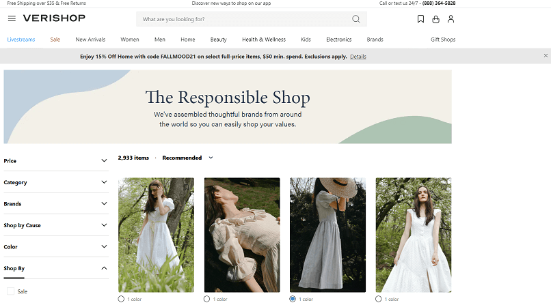Open the hamburger menu
551x305 pixels.
(x=12, y=18)
